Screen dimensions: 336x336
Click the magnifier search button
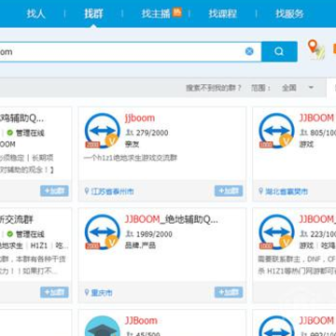click(x=279, y=51)
